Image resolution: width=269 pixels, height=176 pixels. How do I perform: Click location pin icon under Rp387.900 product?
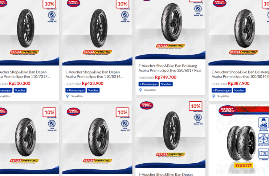(x=213, y=96)
